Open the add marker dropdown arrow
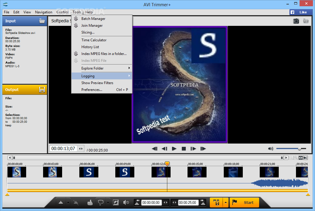Image resolution: width=315 pixels, height=211 pixels. [68, 203]
